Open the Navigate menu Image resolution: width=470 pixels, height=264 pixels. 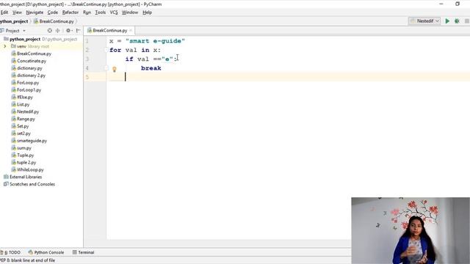[x=35, y=12]
